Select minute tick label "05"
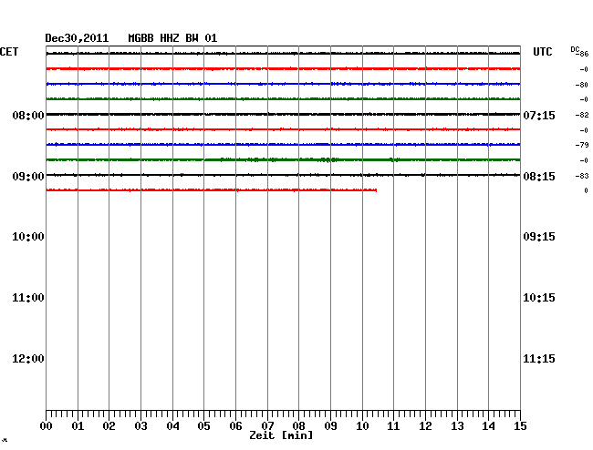The image size is (593, 450). click(203, 426)
